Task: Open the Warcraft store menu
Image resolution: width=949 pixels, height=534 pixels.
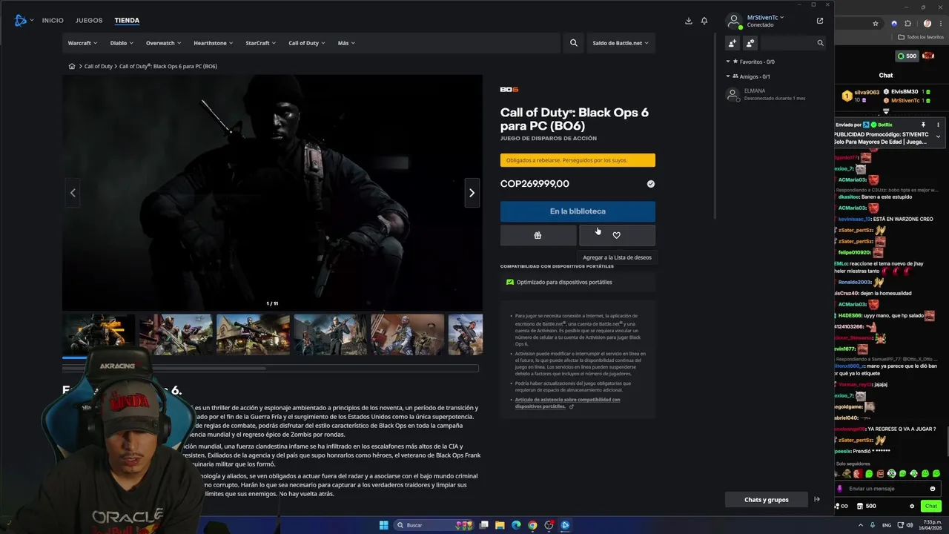Action: tap(82, 43)
